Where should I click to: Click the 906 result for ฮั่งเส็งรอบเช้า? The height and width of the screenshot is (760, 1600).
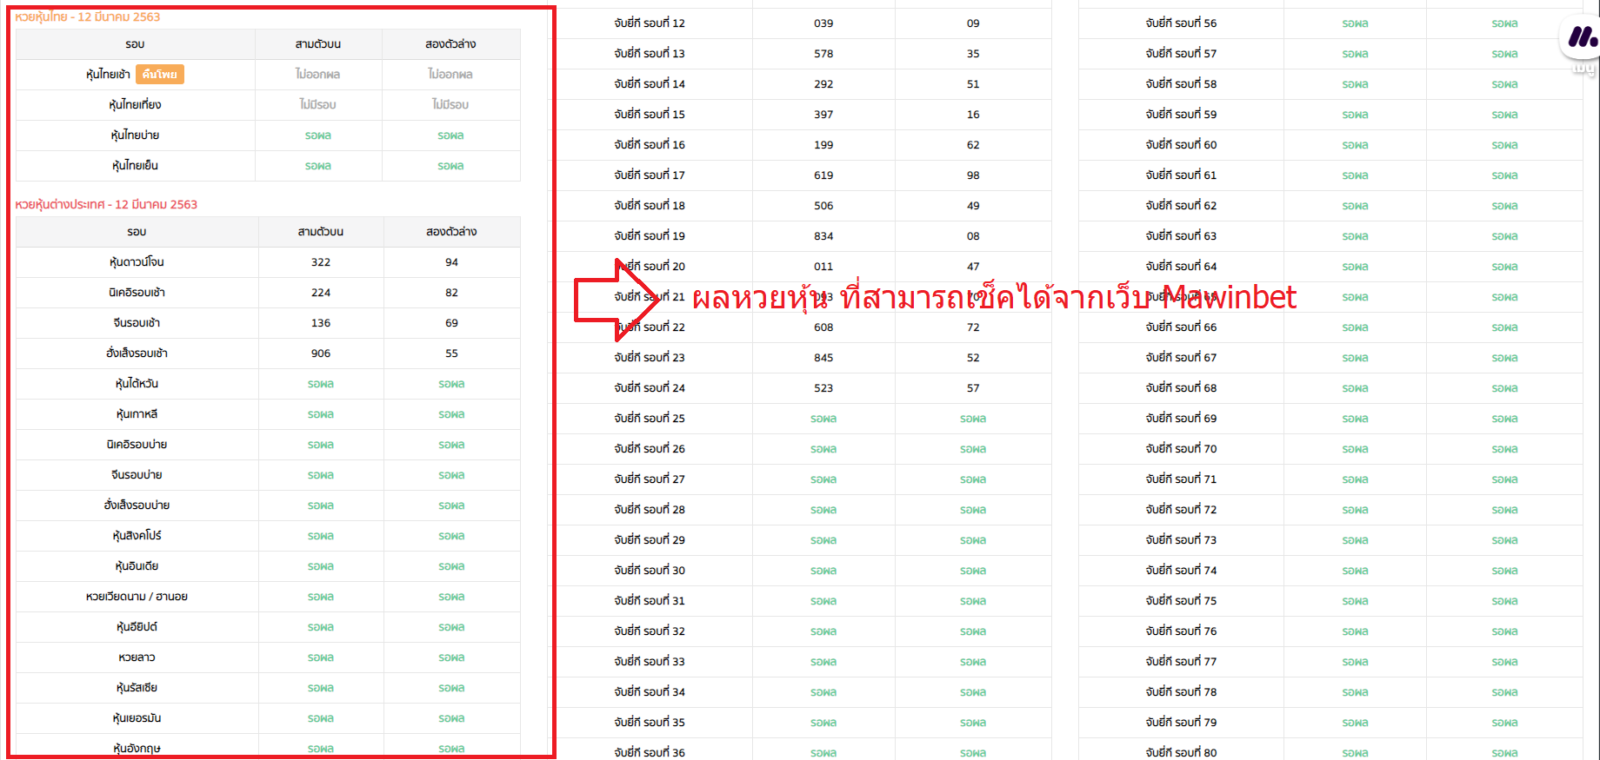[x=320, y=354]
